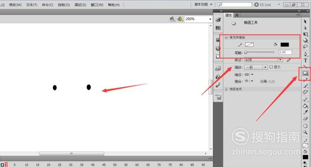Click the black fill color swatch in Properties
The image size is (311, 167).
pyautogui.click(x=284, y=45)
